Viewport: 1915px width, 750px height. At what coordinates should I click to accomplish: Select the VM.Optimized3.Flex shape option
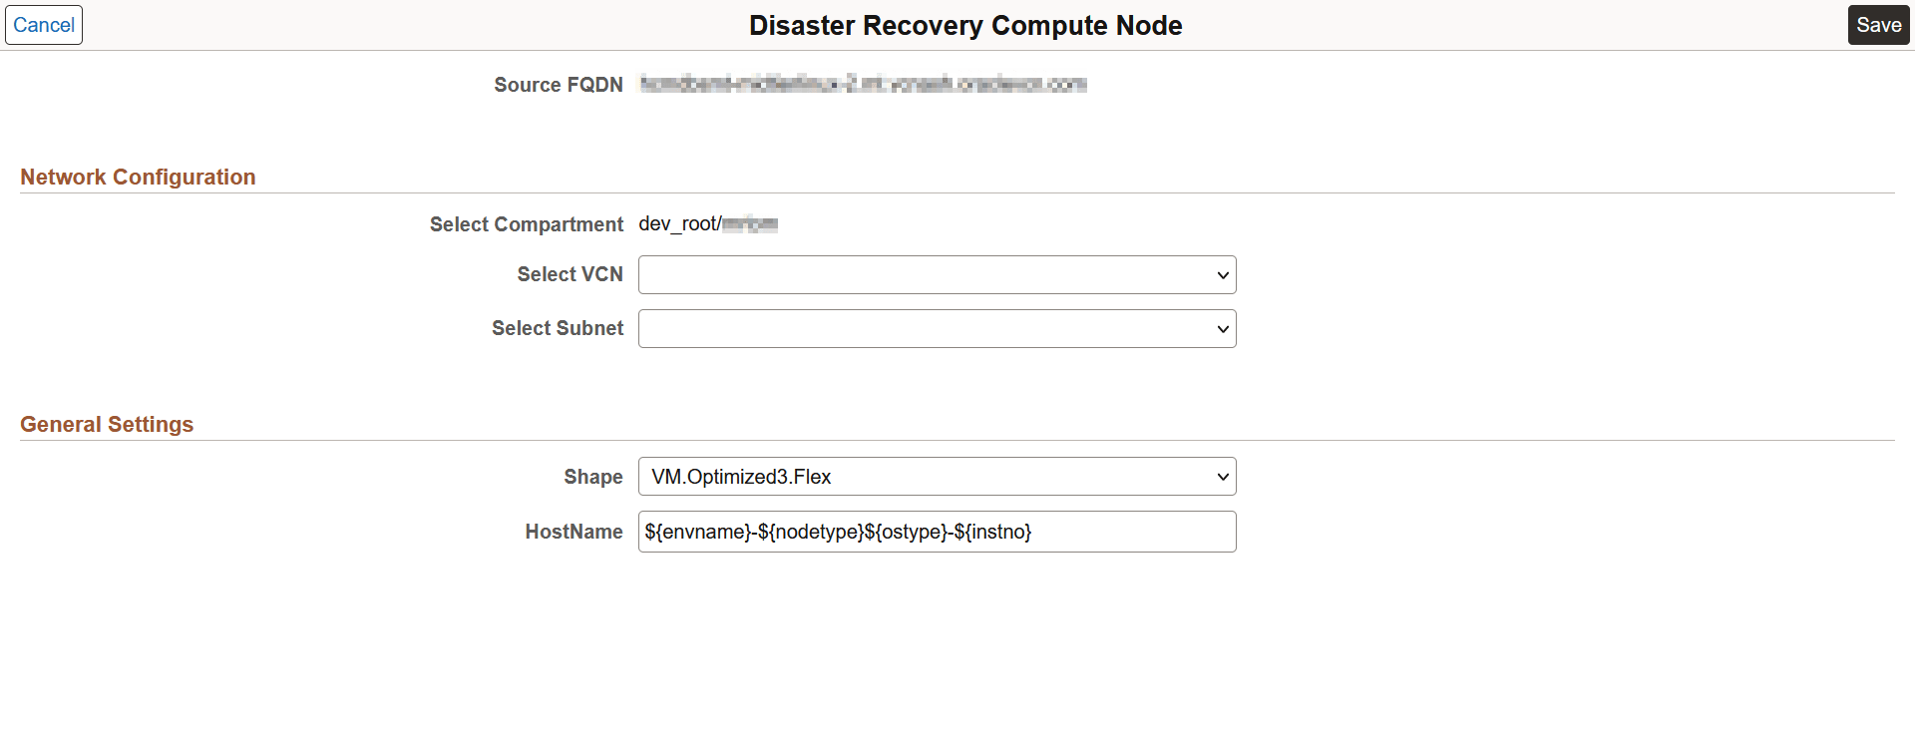click(x=741, y=476)
